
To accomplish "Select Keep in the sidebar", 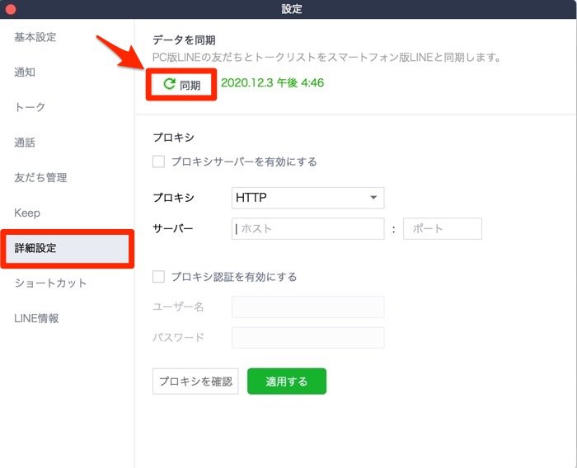I will click(27, 213).
